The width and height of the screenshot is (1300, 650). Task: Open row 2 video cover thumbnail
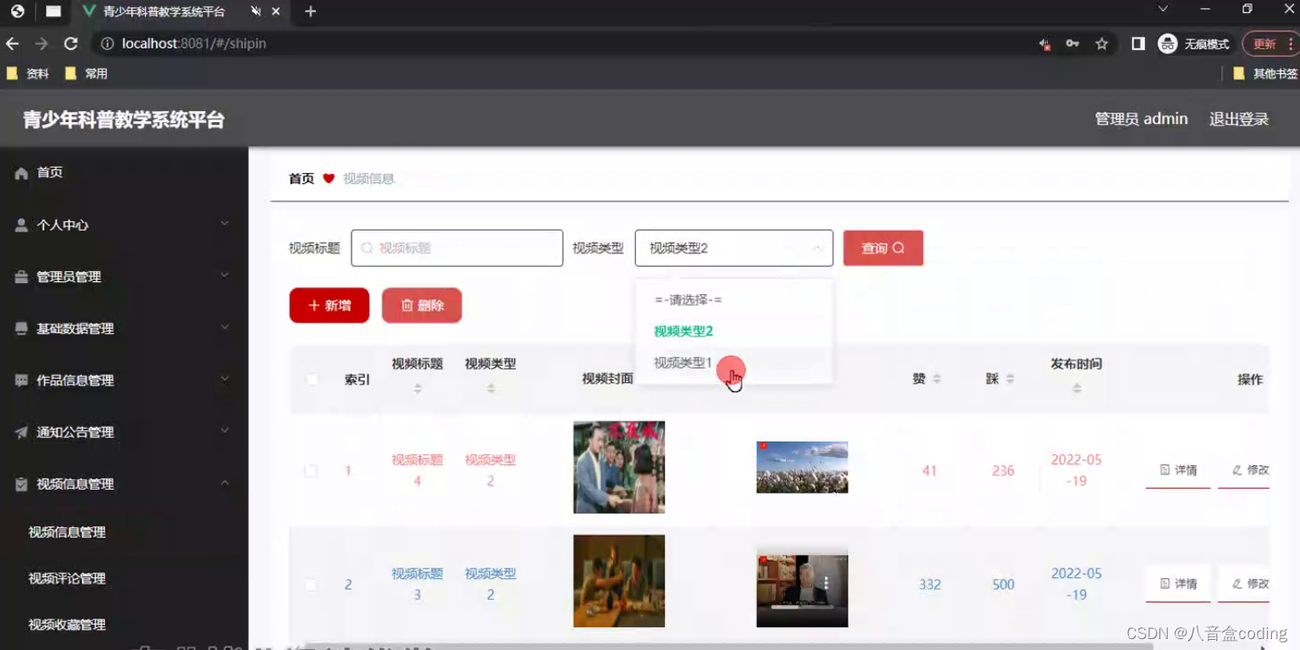(x=619, y=581)
